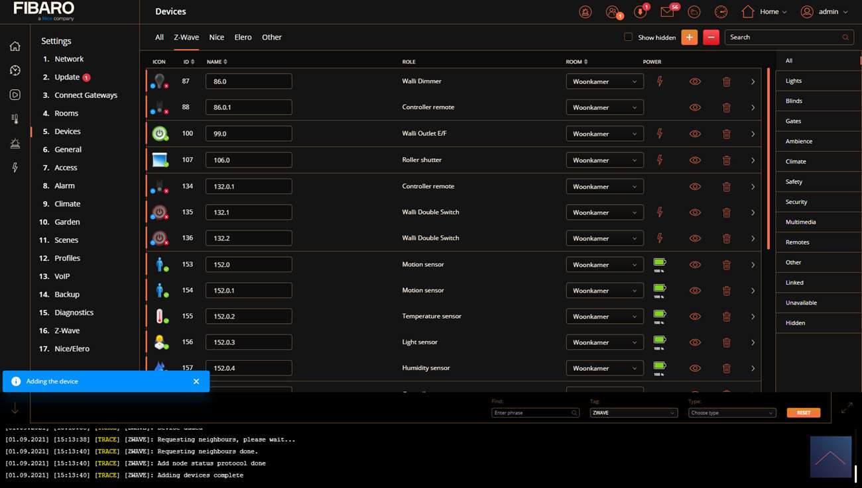Toggle visibility eye for Temperature sensor

click(x=694, y=317)
